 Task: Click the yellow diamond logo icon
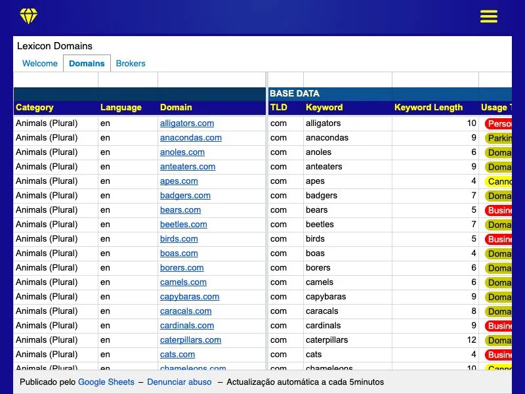[x=28, y=16]
